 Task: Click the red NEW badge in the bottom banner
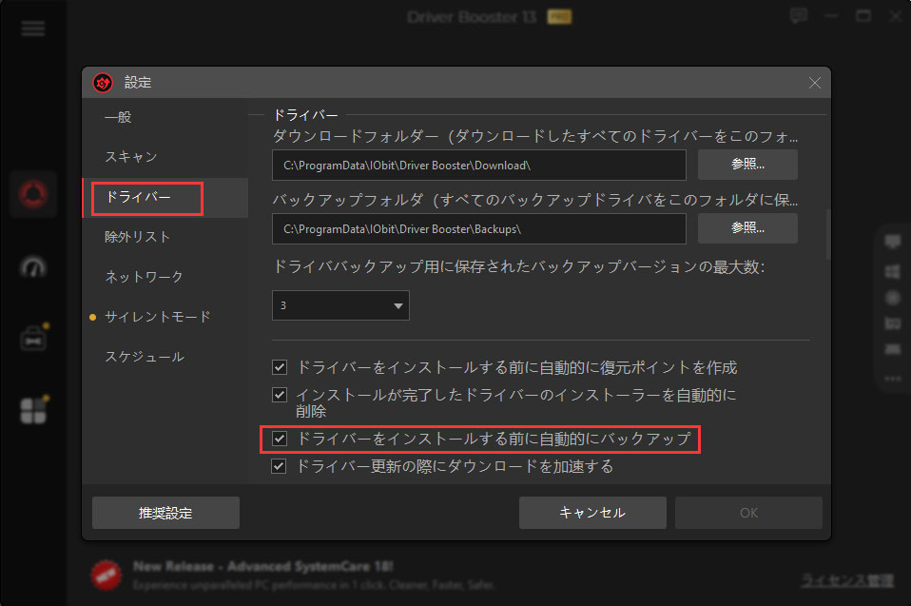point(107,576)
